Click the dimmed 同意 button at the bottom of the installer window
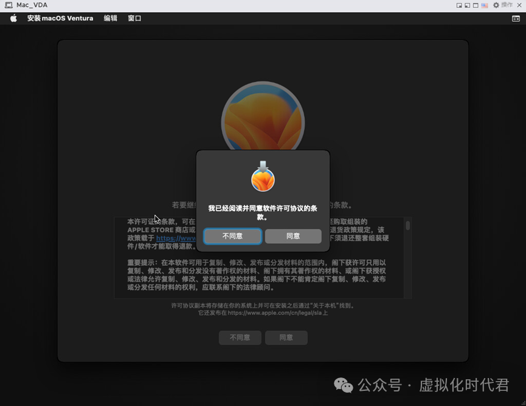Image resolution: width=526 pixels, height=406 pixels. [286, 337]
